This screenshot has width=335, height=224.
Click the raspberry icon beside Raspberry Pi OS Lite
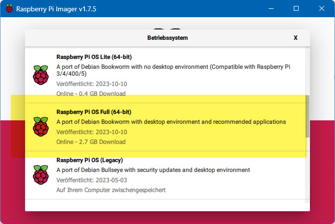[41, 75]
